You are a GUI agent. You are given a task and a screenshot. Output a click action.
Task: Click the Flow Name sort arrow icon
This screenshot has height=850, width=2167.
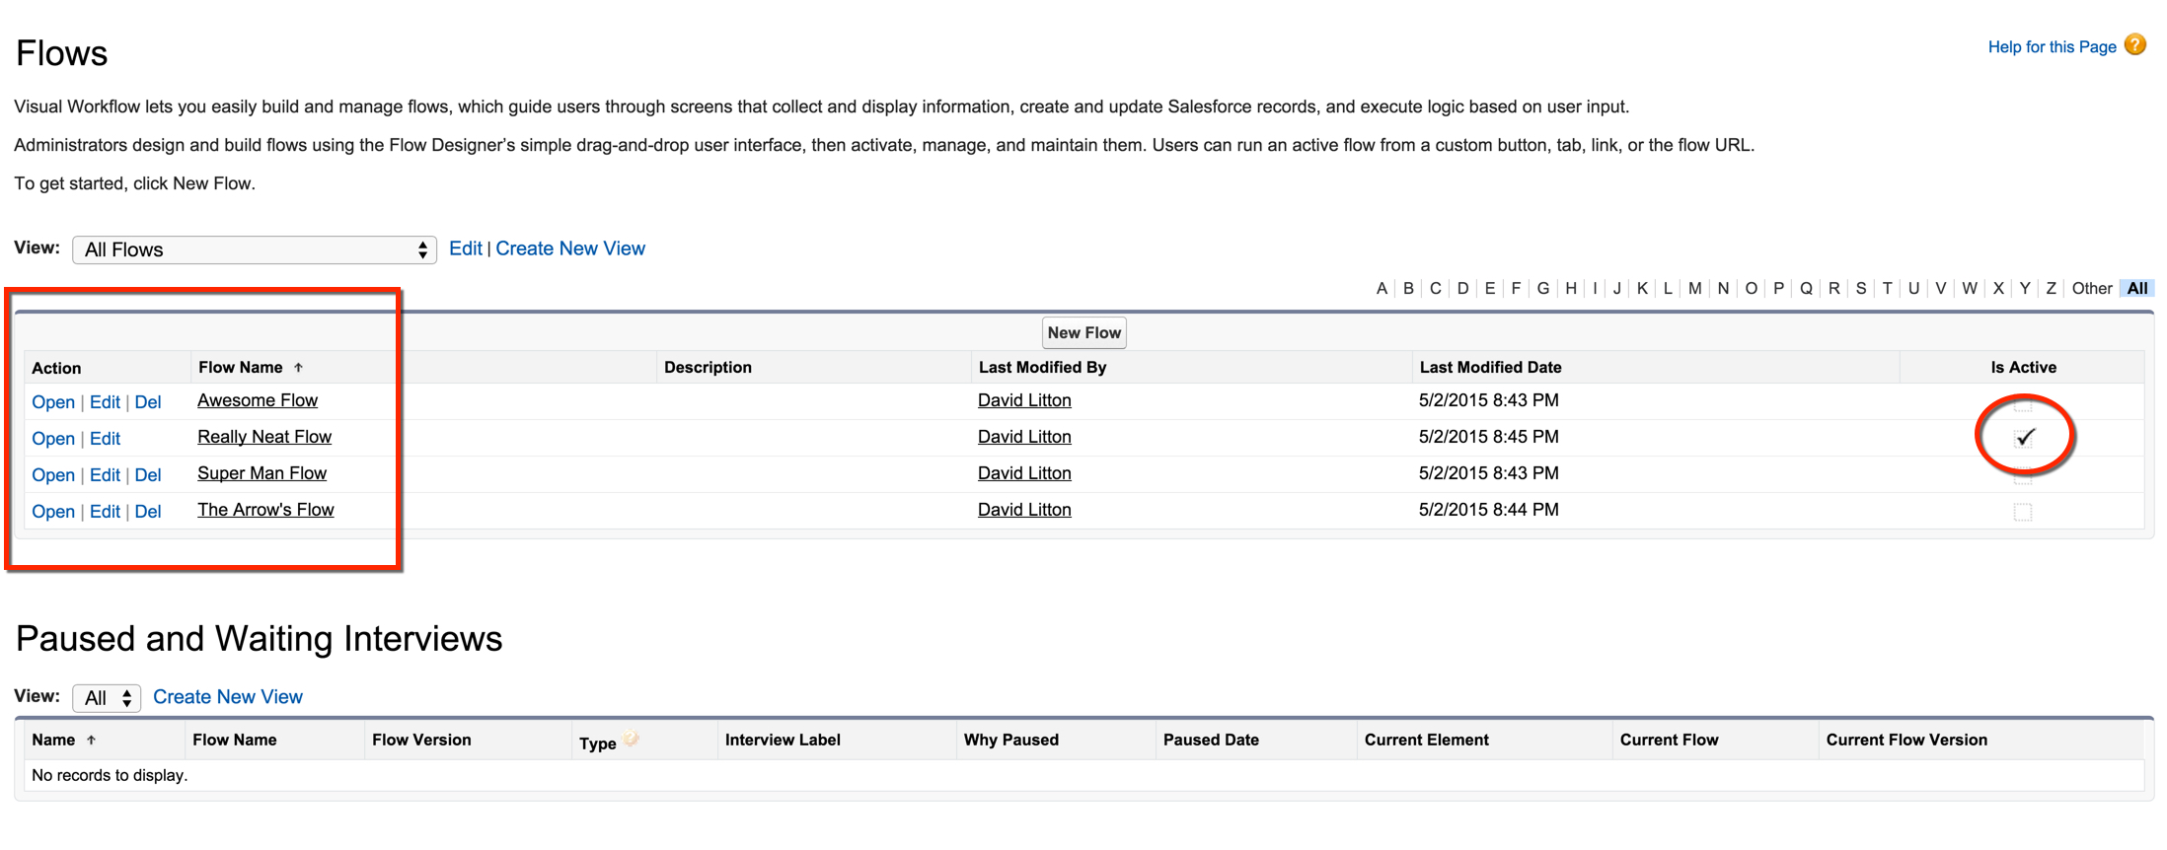[298, 368]
